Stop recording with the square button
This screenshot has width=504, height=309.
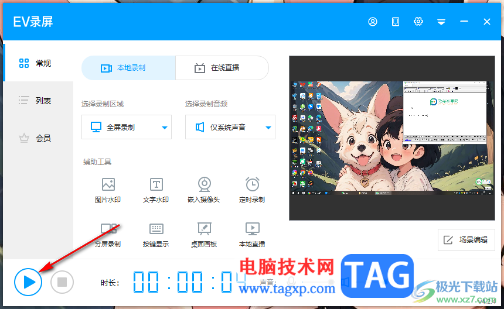tap(62, 282)
